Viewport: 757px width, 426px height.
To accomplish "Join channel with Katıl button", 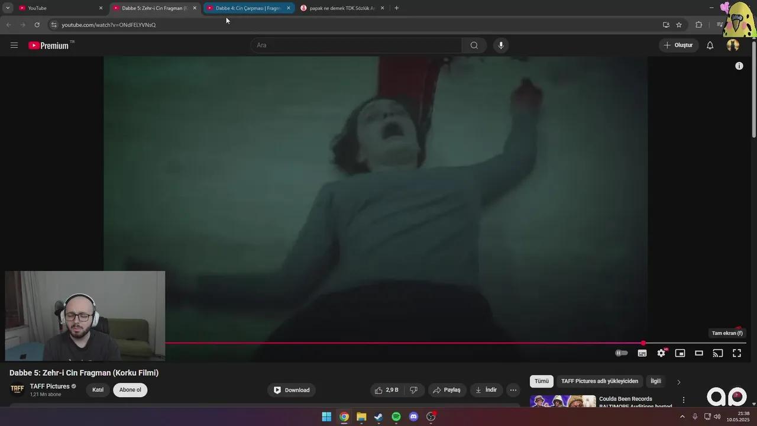I will coord(98,390).
